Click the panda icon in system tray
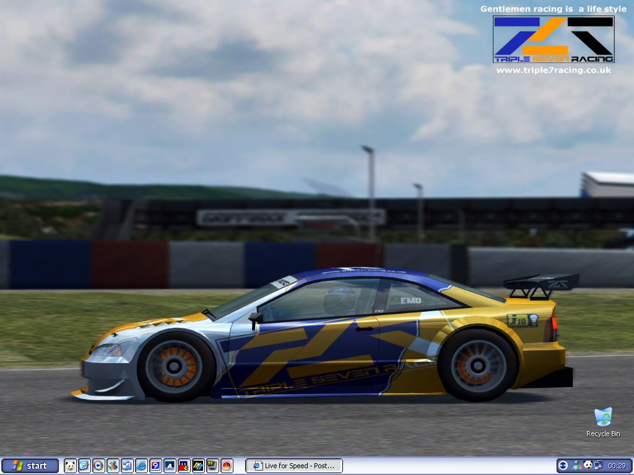Image resolution: width=634 pixels, height=475 pixels. click(588, 465)
